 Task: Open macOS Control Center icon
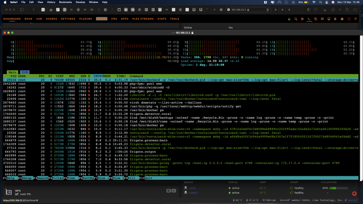(327, 2)
